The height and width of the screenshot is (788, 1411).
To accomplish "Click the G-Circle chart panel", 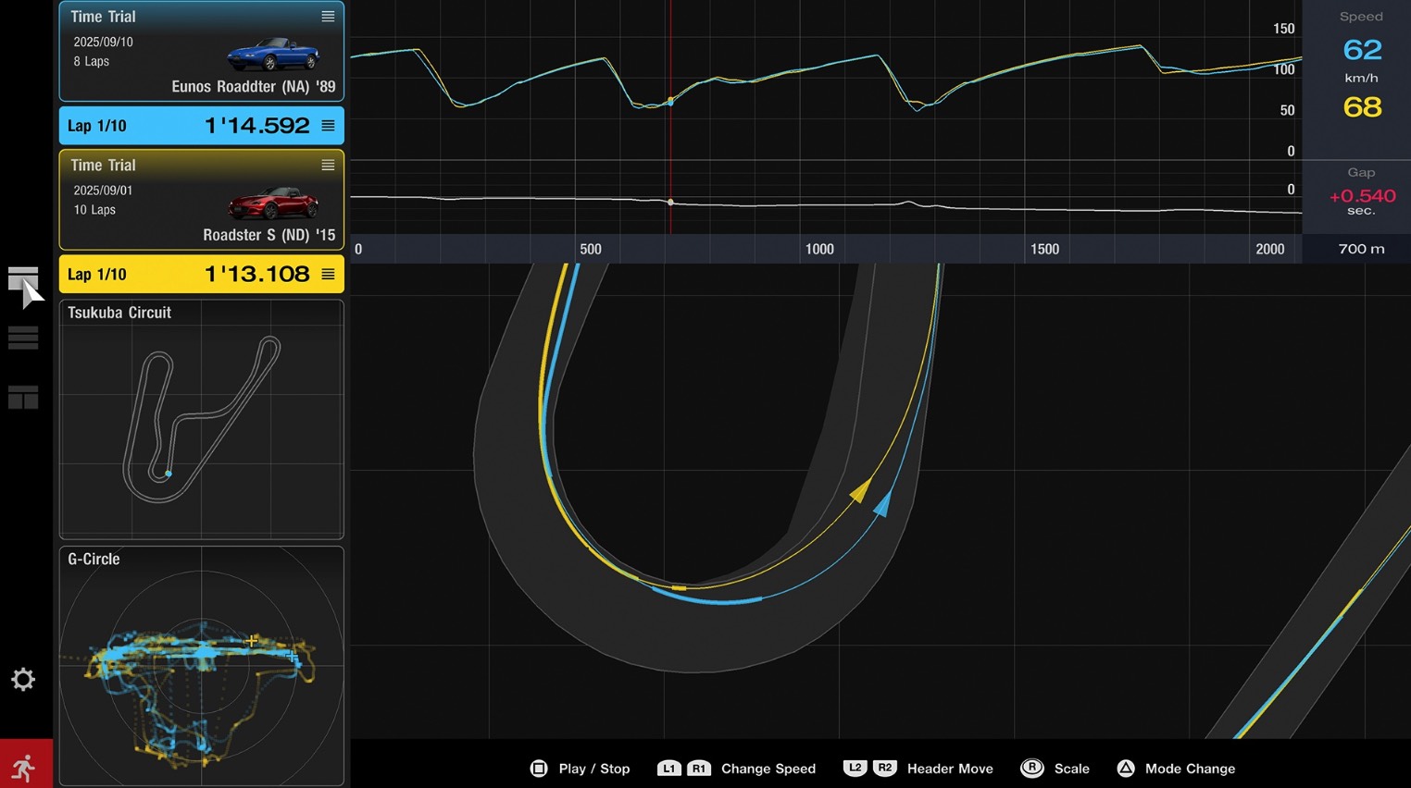I will coord(201,666).
